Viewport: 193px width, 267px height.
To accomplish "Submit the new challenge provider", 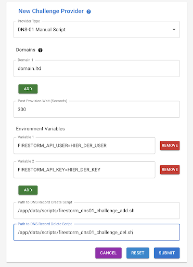I will pos(166,253).
